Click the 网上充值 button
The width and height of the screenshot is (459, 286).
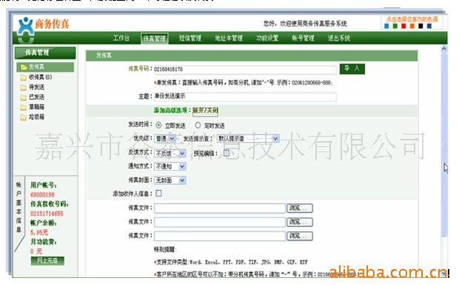(47, 261)
